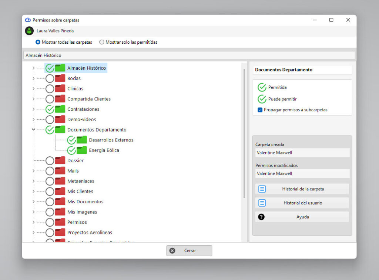Select the Dossier folder in tree

pos(76,160)
